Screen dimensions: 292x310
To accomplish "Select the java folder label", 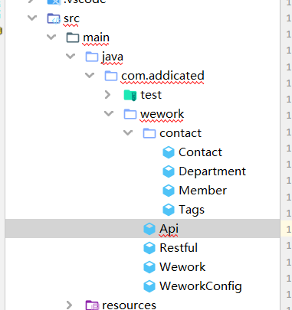I will (113, 57).
